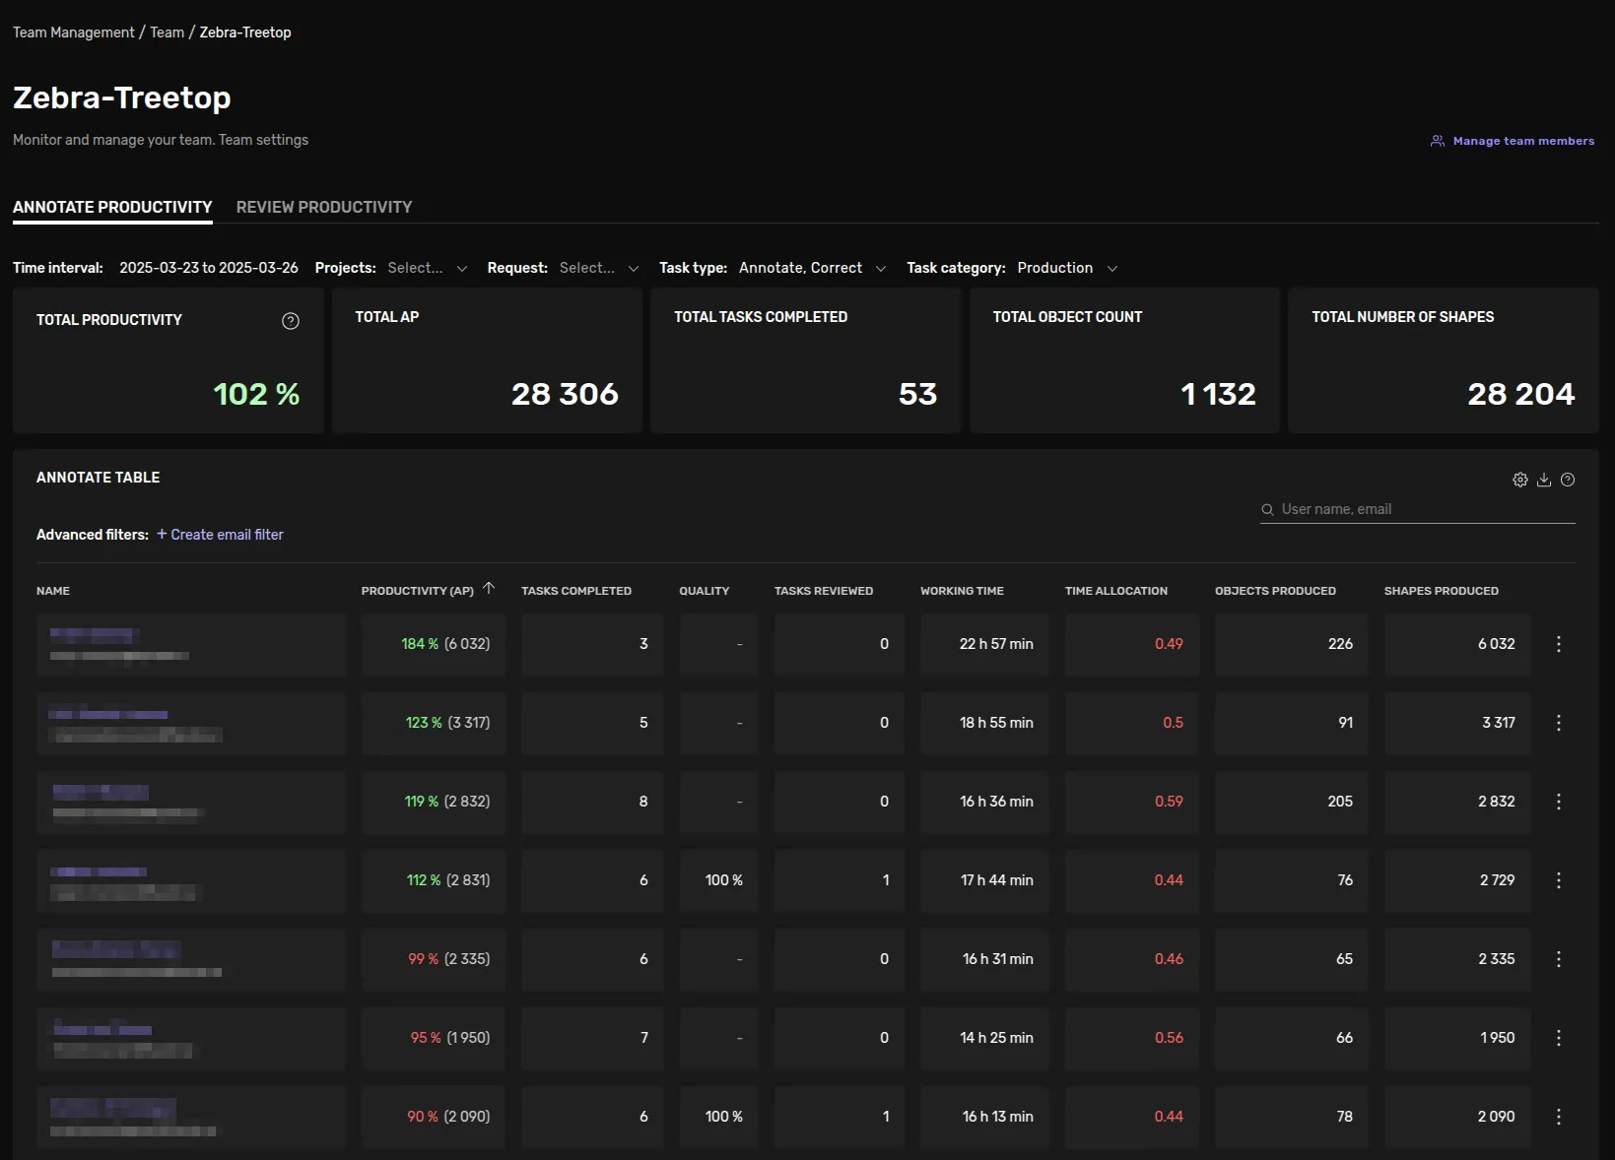1615x1160 pixels.
Task: Open Team settings link
Action: (x=264, y=140)
